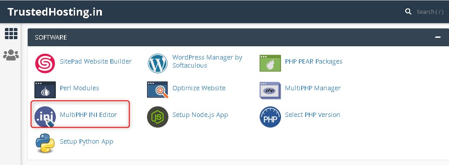
Task: Open the WordPress Manager by Softaculous link
Action: pyautogui.click(x=207, y=61)
